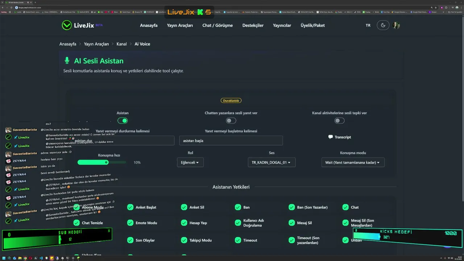Screen dimensions: 464x261
Task: Go to Anasayfa breadcrumb link
Action: click(x=68, y=44)
